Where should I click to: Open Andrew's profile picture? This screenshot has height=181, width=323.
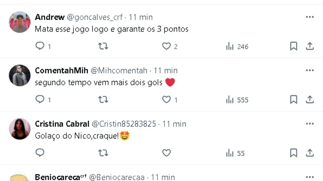(20, 22)
